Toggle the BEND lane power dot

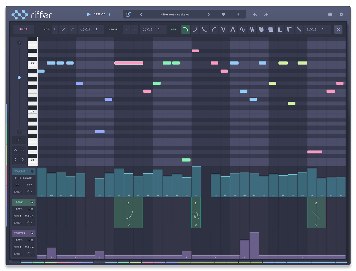(x=32, y=202)
